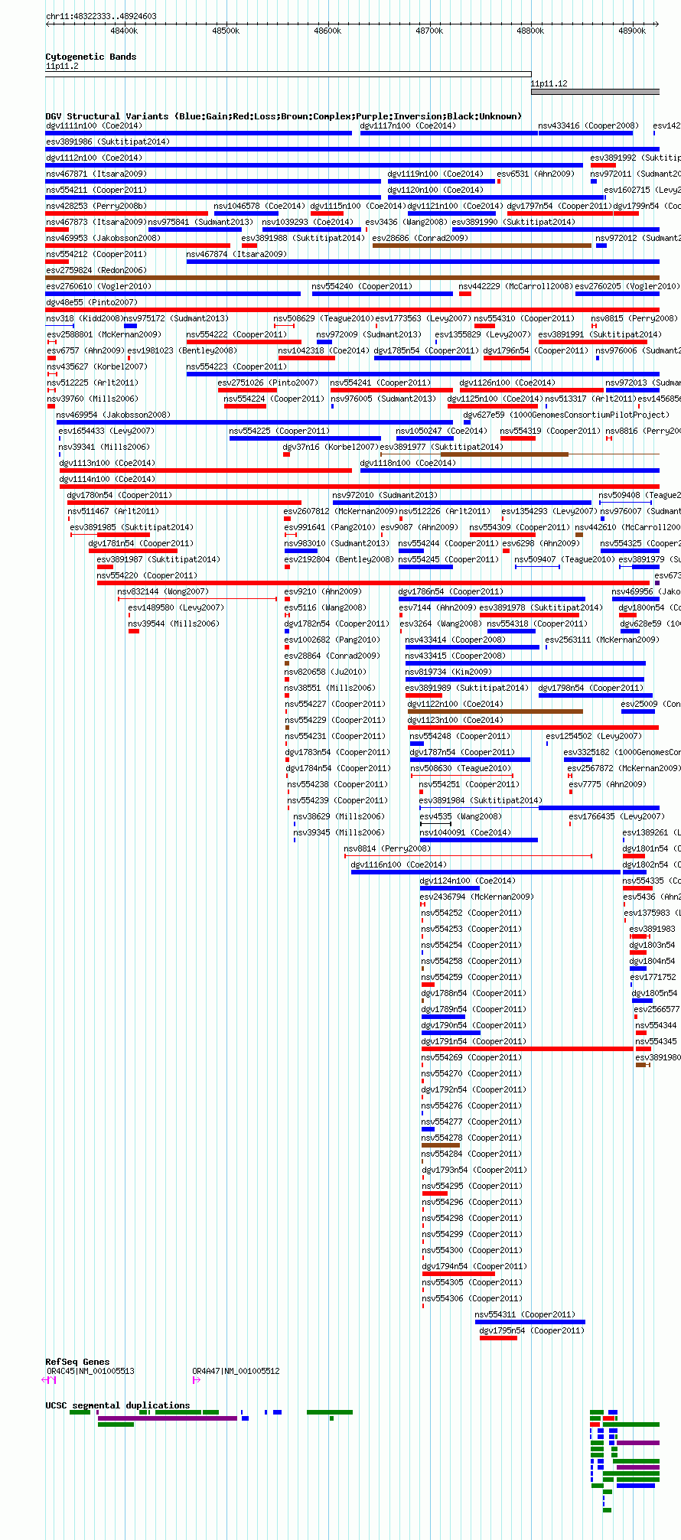Image resolution: width=681 pixels, height=1540 pixels.
Task: Open nsv8814 (Perry2008) variant
Action: 468,856
